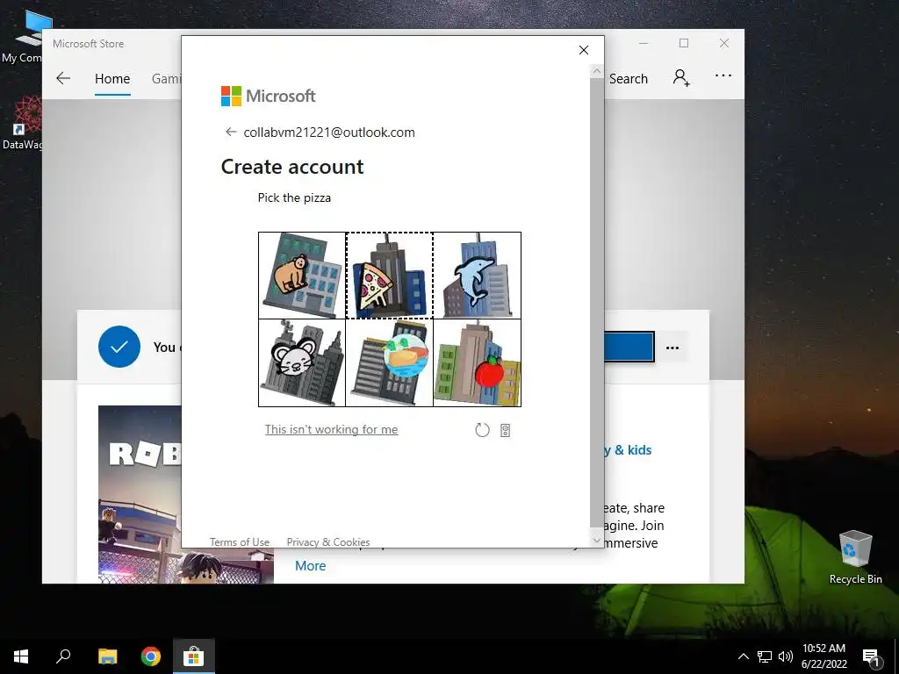Click the blue button in the Store banner
899x674 pixels.
tap(629, 347)
